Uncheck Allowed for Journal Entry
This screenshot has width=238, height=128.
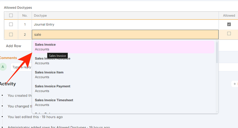[x=229, y=24]
